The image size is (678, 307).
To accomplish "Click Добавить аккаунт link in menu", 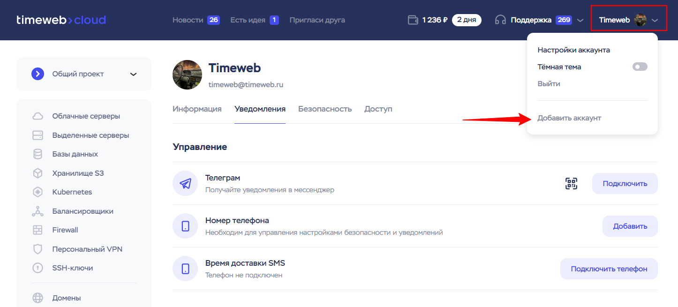I will coord(569,118).
